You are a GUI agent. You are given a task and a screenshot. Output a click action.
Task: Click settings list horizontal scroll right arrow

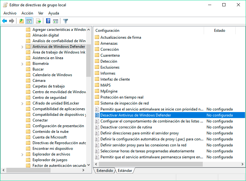(243, 164)
